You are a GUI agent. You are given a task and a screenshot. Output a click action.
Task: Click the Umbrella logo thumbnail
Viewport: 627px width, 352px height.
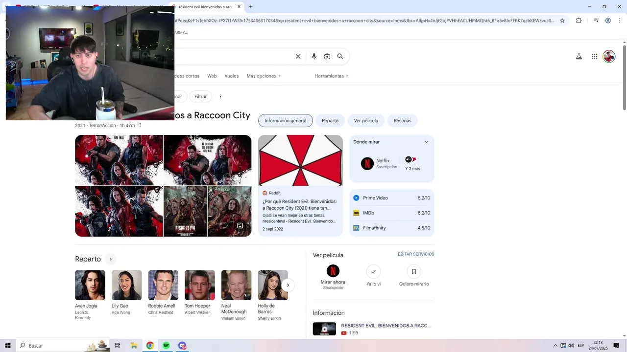(x=300, y=160)
